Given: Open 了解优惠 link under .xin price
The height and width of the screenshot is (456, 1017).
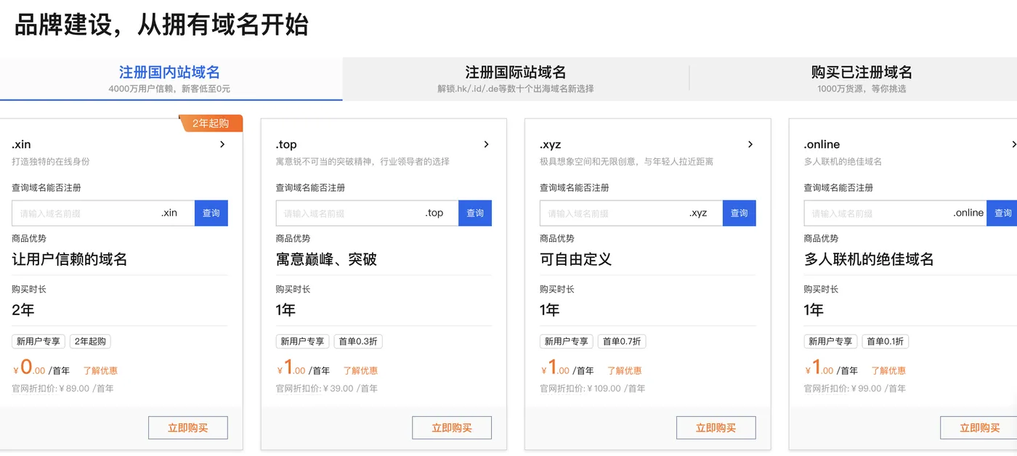Looking at the screenshot, I should click(100, 370).
